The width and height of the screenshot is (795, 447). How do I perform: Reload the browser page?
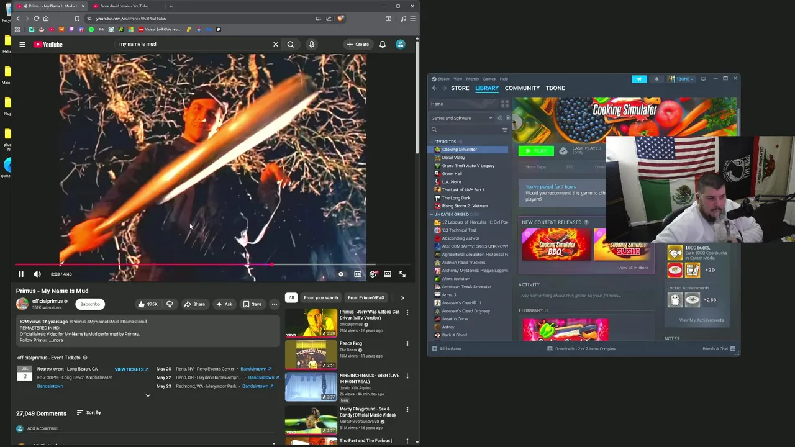(x=36, y=19)
